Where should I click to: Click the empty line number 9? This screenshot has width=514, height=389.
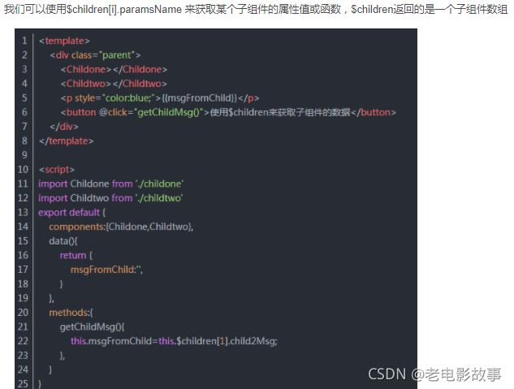(24, 155)
